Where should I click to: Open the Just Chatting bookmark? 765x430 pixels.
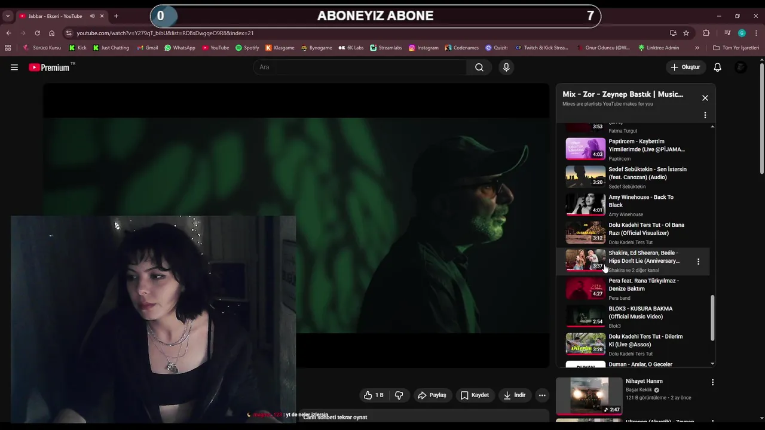(x=111, y=48)
